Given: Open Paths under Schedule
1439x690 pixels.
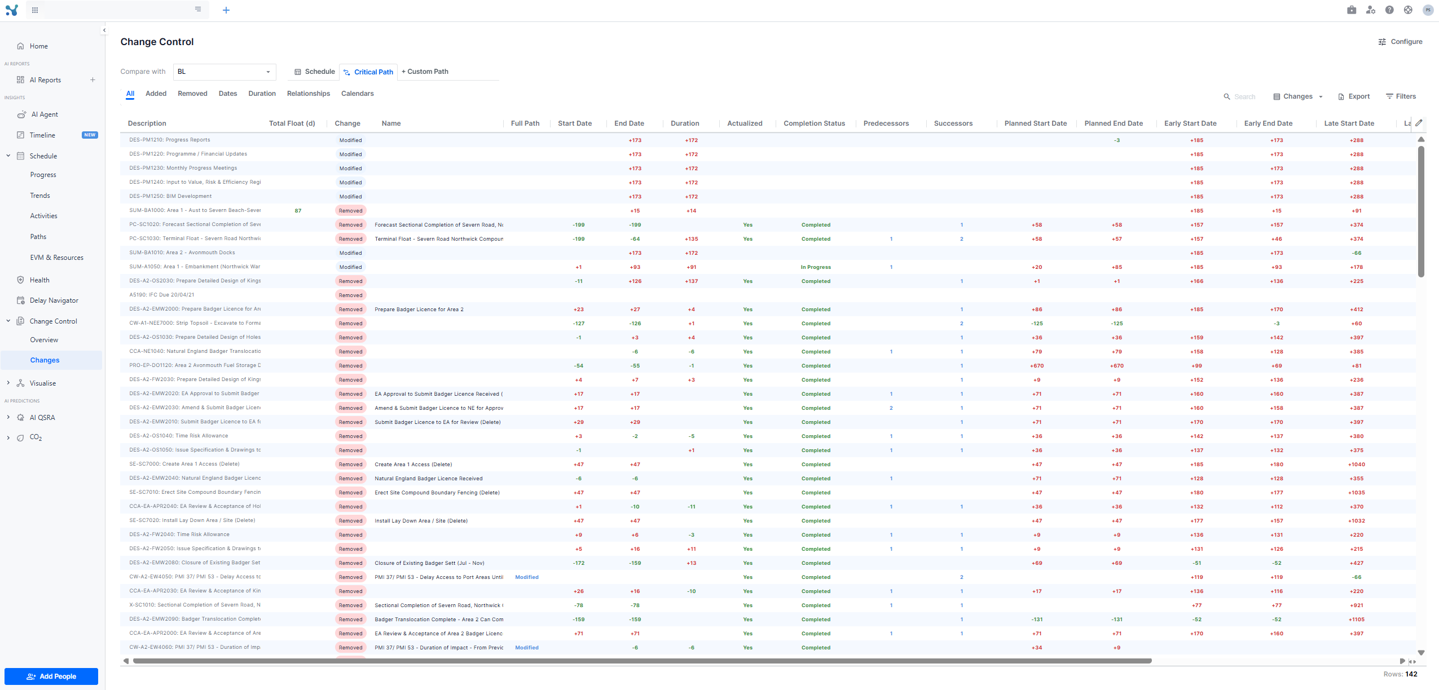Looking at the screenshot, I should [x=38, y=237].
